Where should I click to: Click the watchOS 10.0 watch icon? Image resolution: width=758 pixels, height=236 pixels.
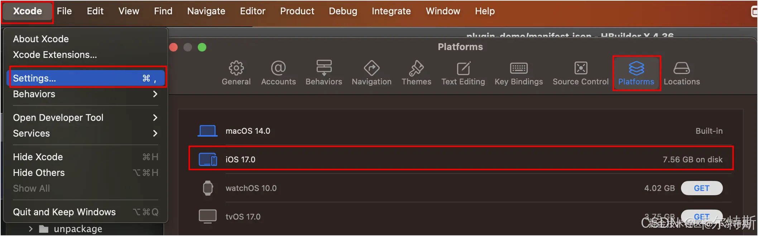click(208, 188)
